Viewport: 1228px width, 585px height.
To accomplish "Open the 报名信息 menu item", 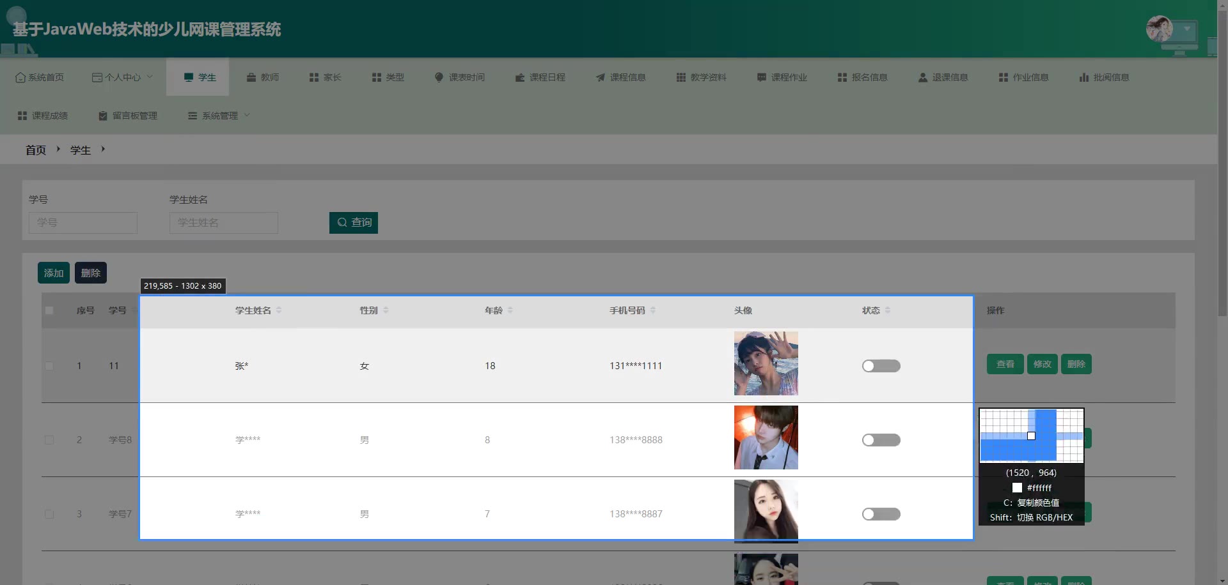I will (x=863, y=77).
